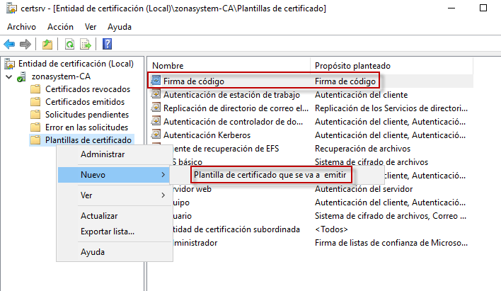Collapse the zonasystem-CA tree node
The image size is (501, 291).
9,76
